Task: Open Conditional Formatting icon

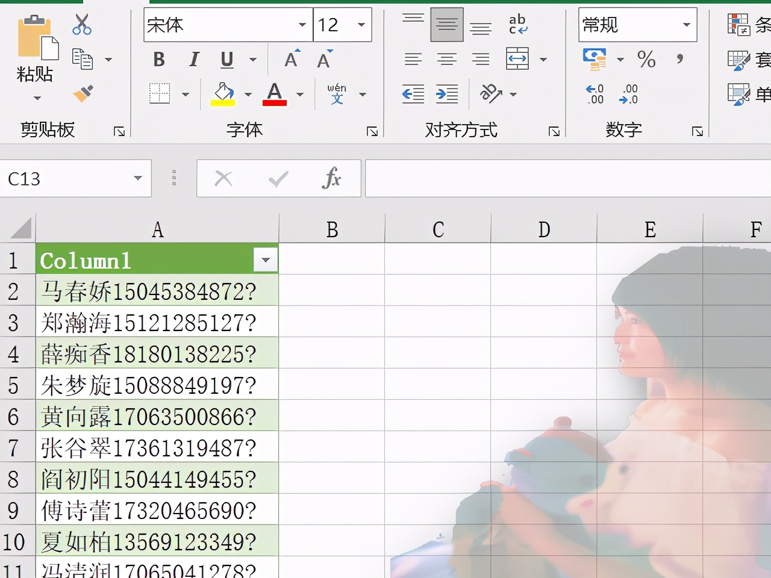Action: 738,25
